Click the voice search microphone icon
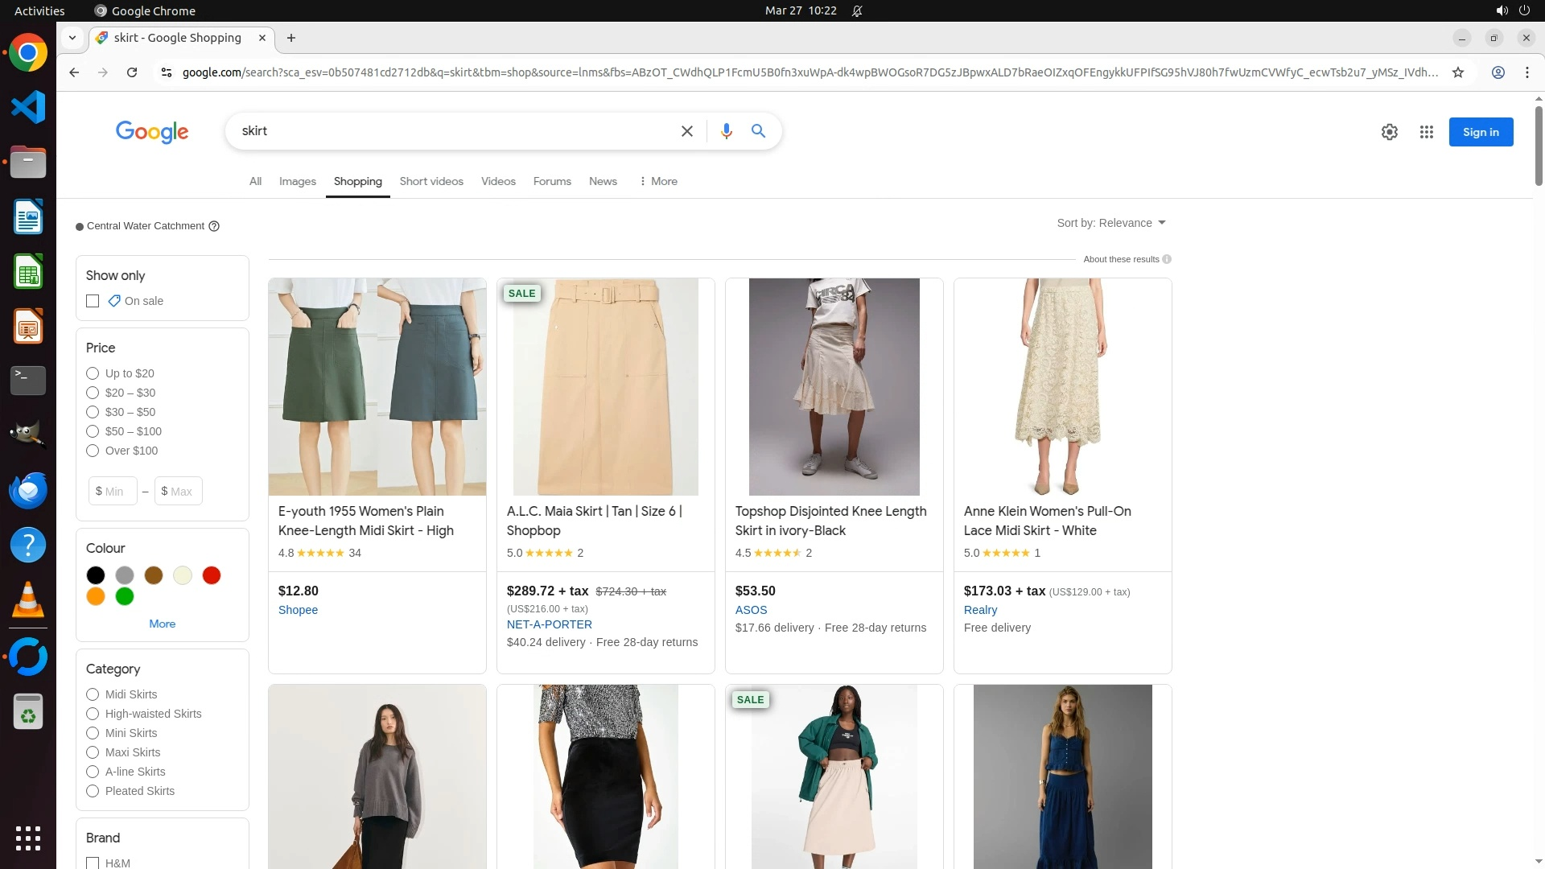 [x=726, y=131]
